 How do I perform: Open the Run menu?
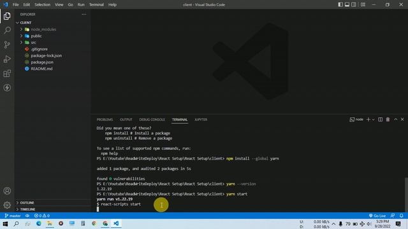tap(81, 4)
